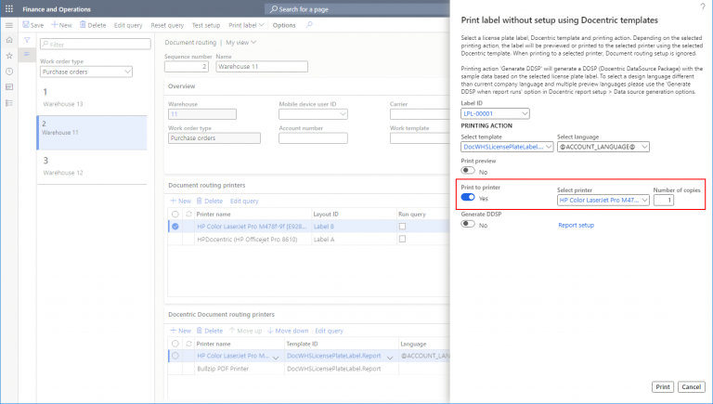Disable Print to printer toggle

468,197
